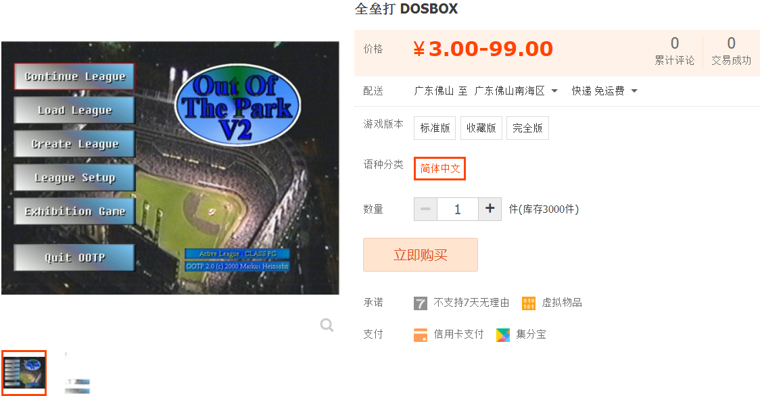The image size is (762, 396).
Task: Toggle the 简体中文 language option
Action: coord(439,168)
